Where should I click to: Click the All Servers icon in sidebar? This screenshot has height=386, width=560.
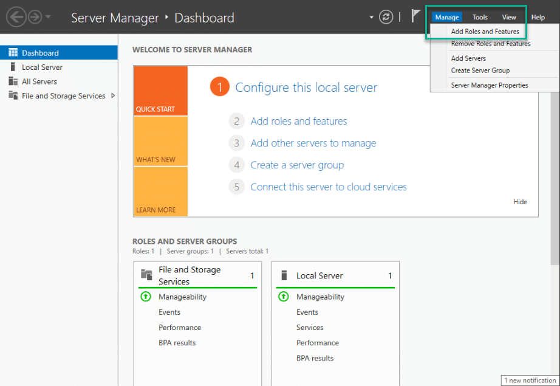click(x=13, y=81)
